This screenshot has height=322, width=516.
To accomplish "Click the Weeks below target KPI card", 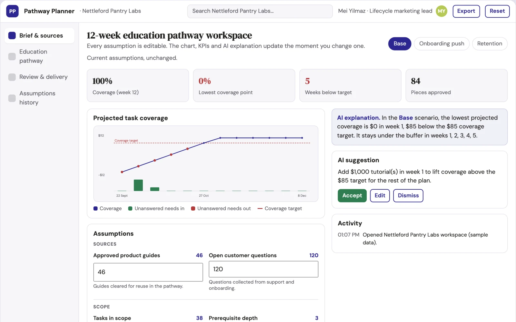I will click(x=350, y=85).
